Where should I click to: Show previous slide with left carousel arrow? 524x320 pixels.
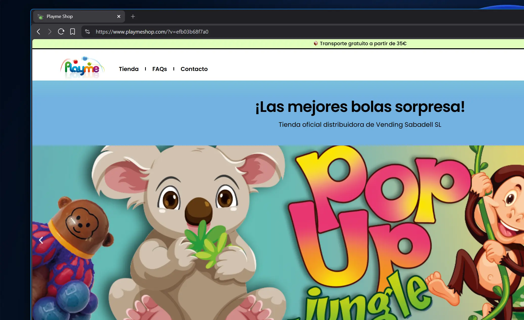pos(41,240)
